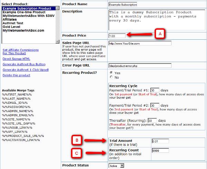Select the No recurring product radio button
The image size is (207, 169).
[x=111, y=77]
